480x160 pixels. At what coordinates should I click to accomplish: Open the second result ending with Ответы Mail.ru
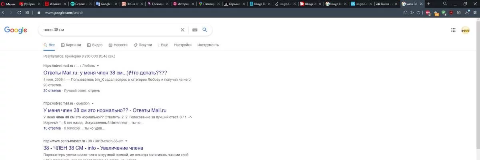104,110
